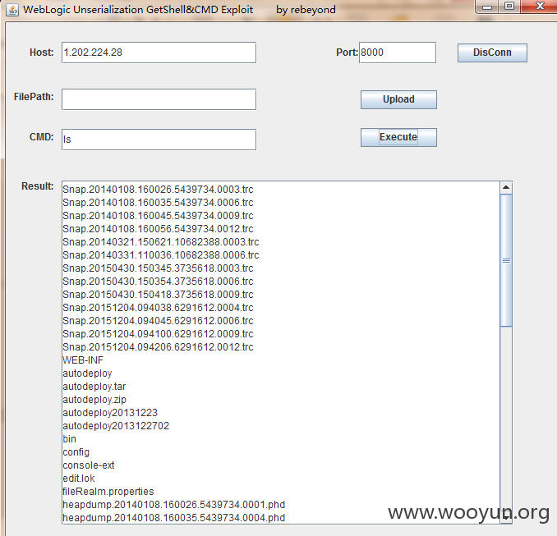Click the Result vertical scrollbar thumb

pos(506,260)
